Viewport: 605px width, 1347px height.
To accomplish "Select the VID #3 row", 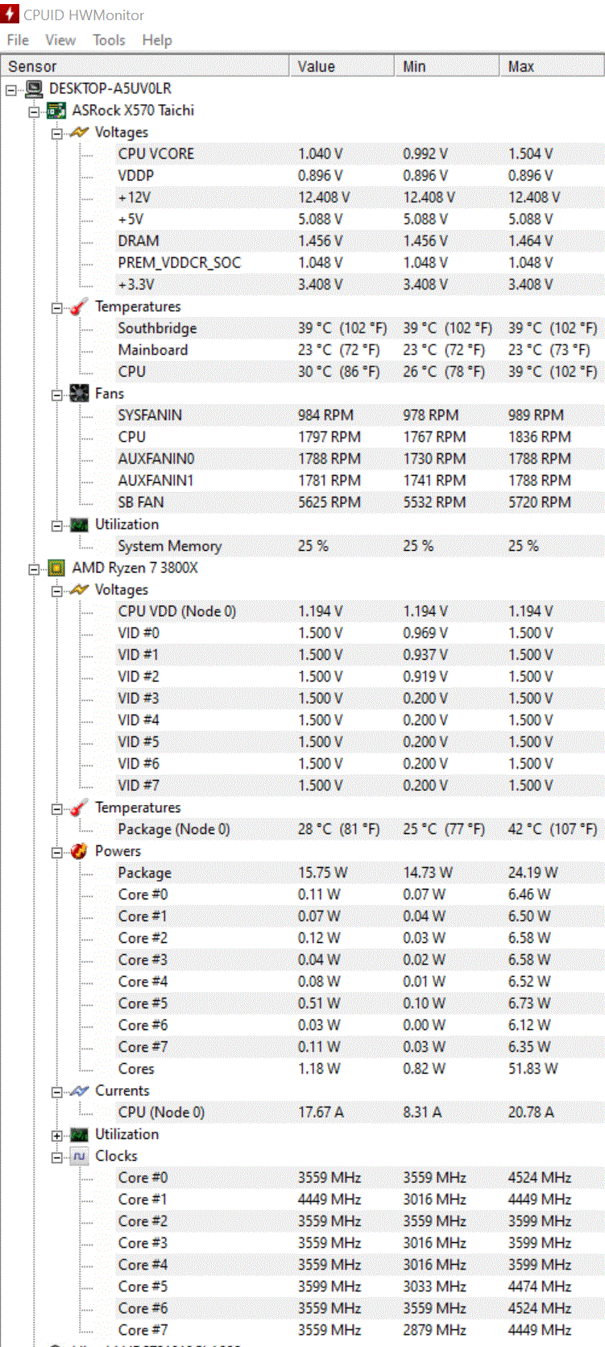I will (x=359, y=699).
